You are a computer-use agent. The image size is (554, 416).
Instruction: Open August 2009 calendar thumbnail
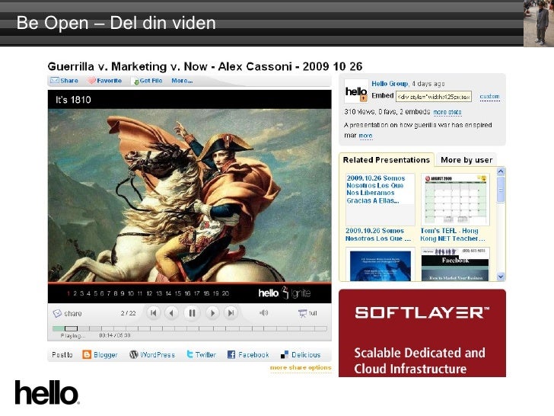[x=455, y=199]
